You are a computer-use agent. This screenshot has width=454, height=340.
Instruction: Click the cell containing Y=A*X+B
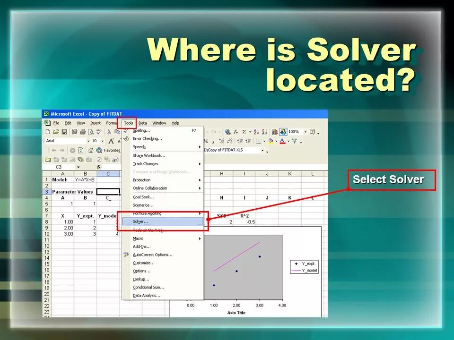click(x=85, y=179)
